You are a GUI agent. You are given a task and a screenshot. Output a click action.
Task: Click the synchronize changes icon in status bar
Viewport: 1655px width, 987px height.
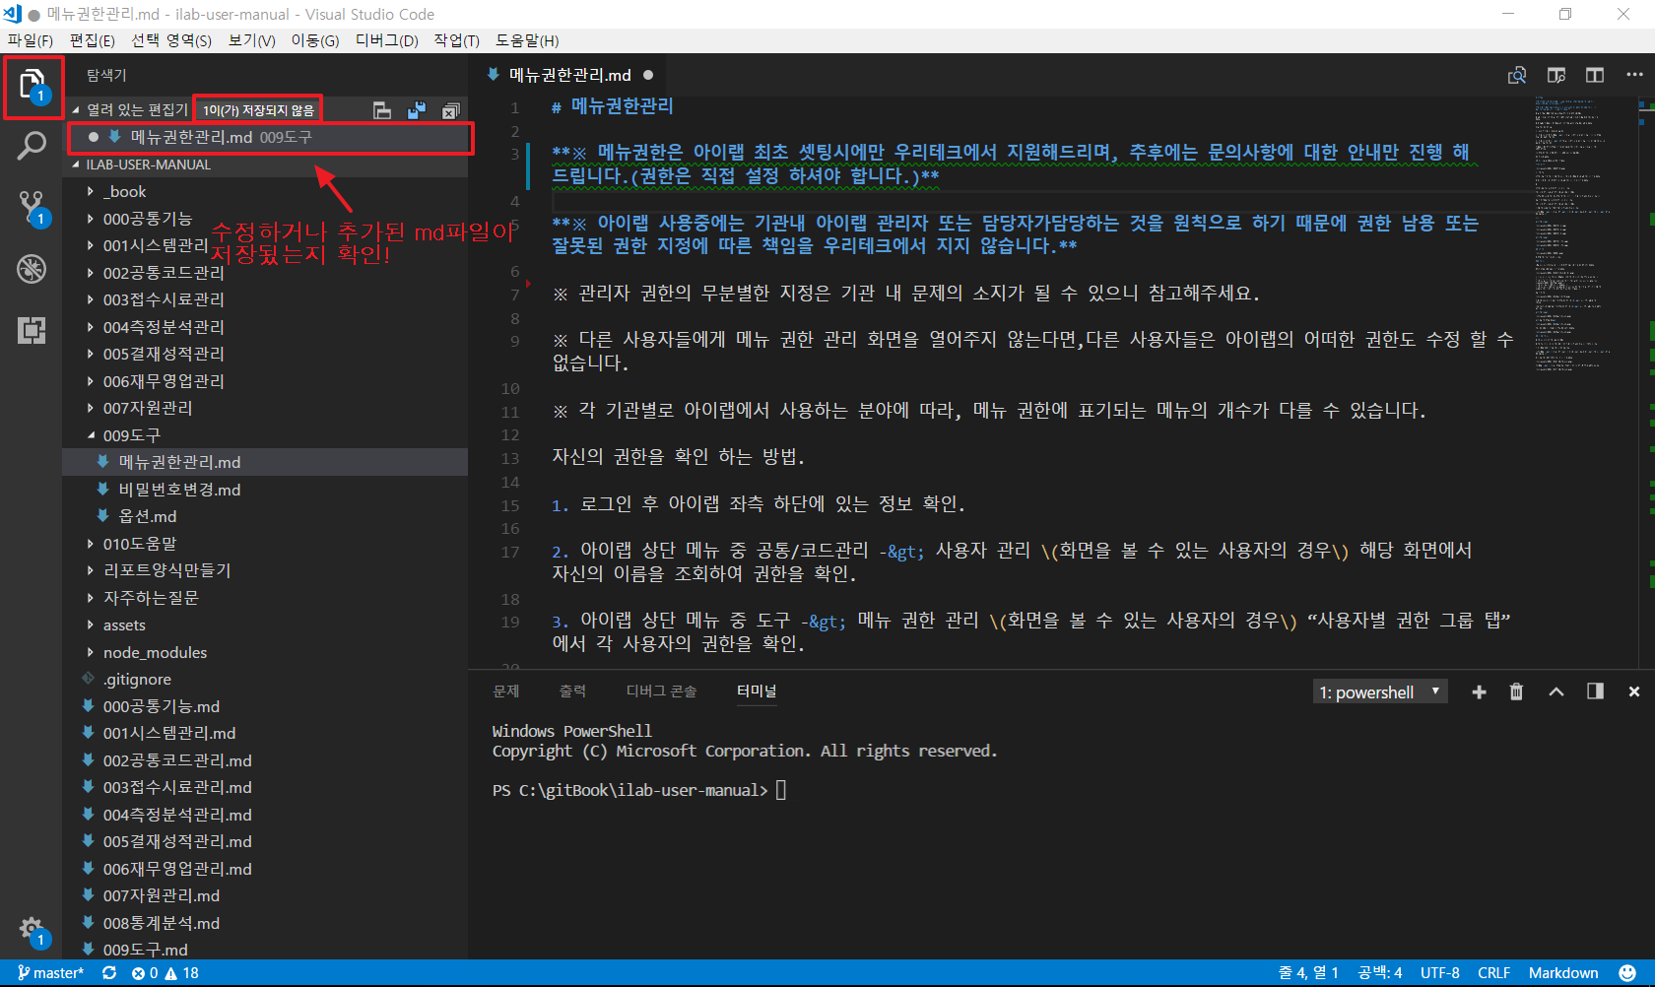coord(109,973)
